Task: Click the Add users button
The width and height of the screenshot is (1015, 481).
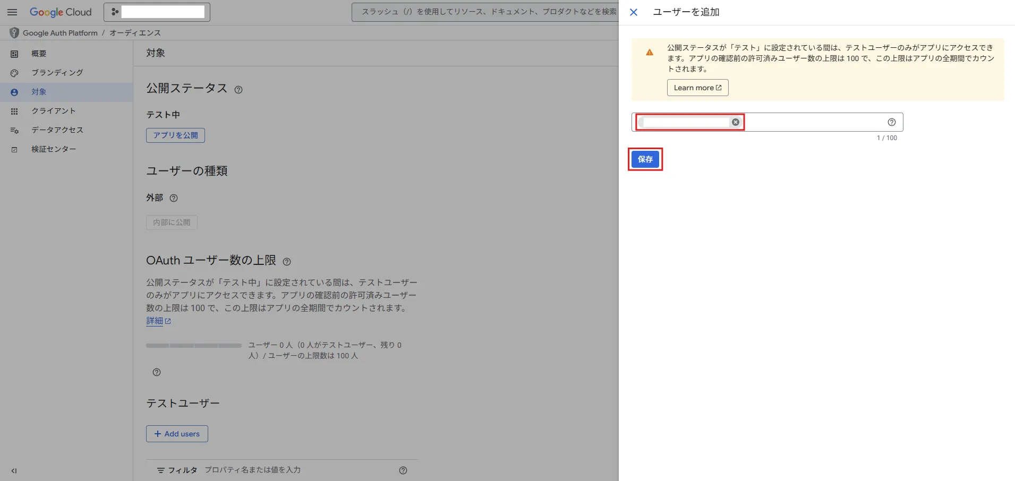Action: click(x=177, y=434)
